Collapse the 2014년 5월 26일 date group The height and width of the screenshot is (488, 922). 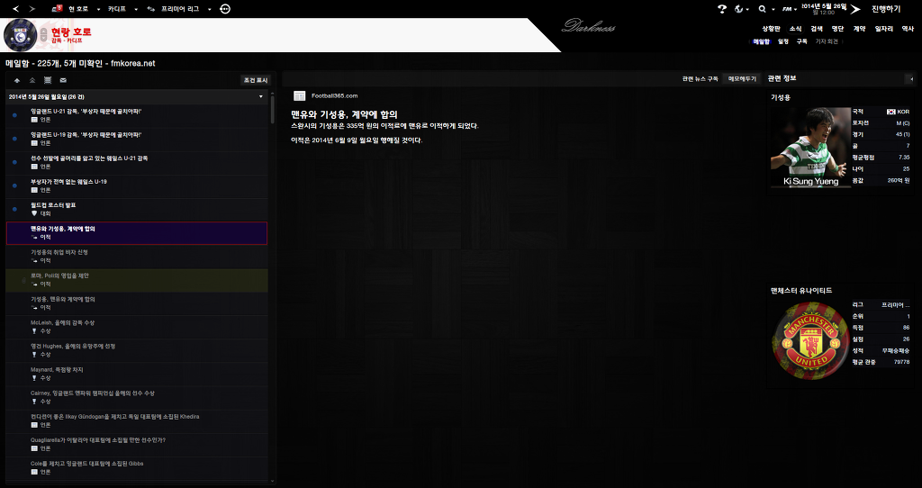[x=261, y=96]
